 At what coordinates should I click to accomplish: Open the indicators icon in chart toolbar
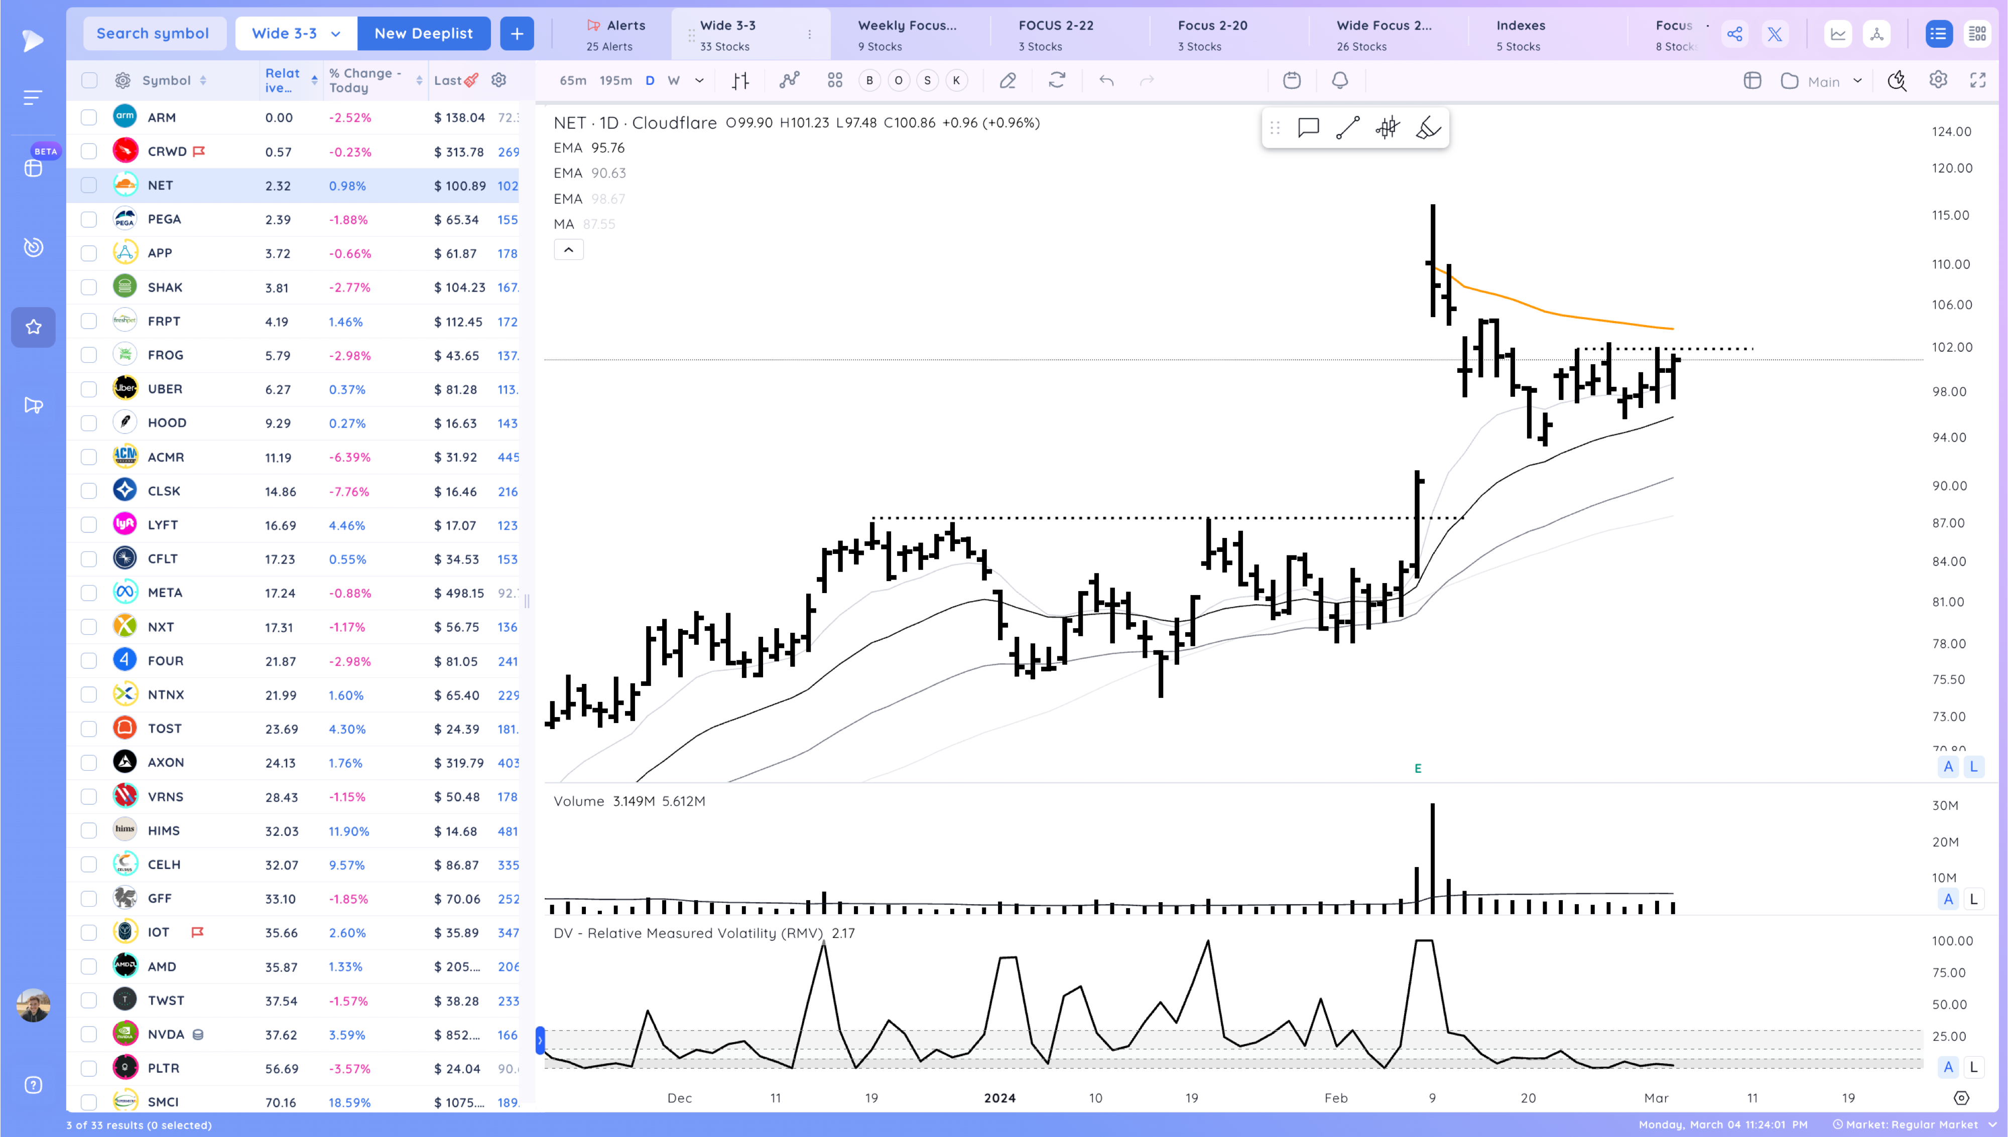click(x=790, y=80)
